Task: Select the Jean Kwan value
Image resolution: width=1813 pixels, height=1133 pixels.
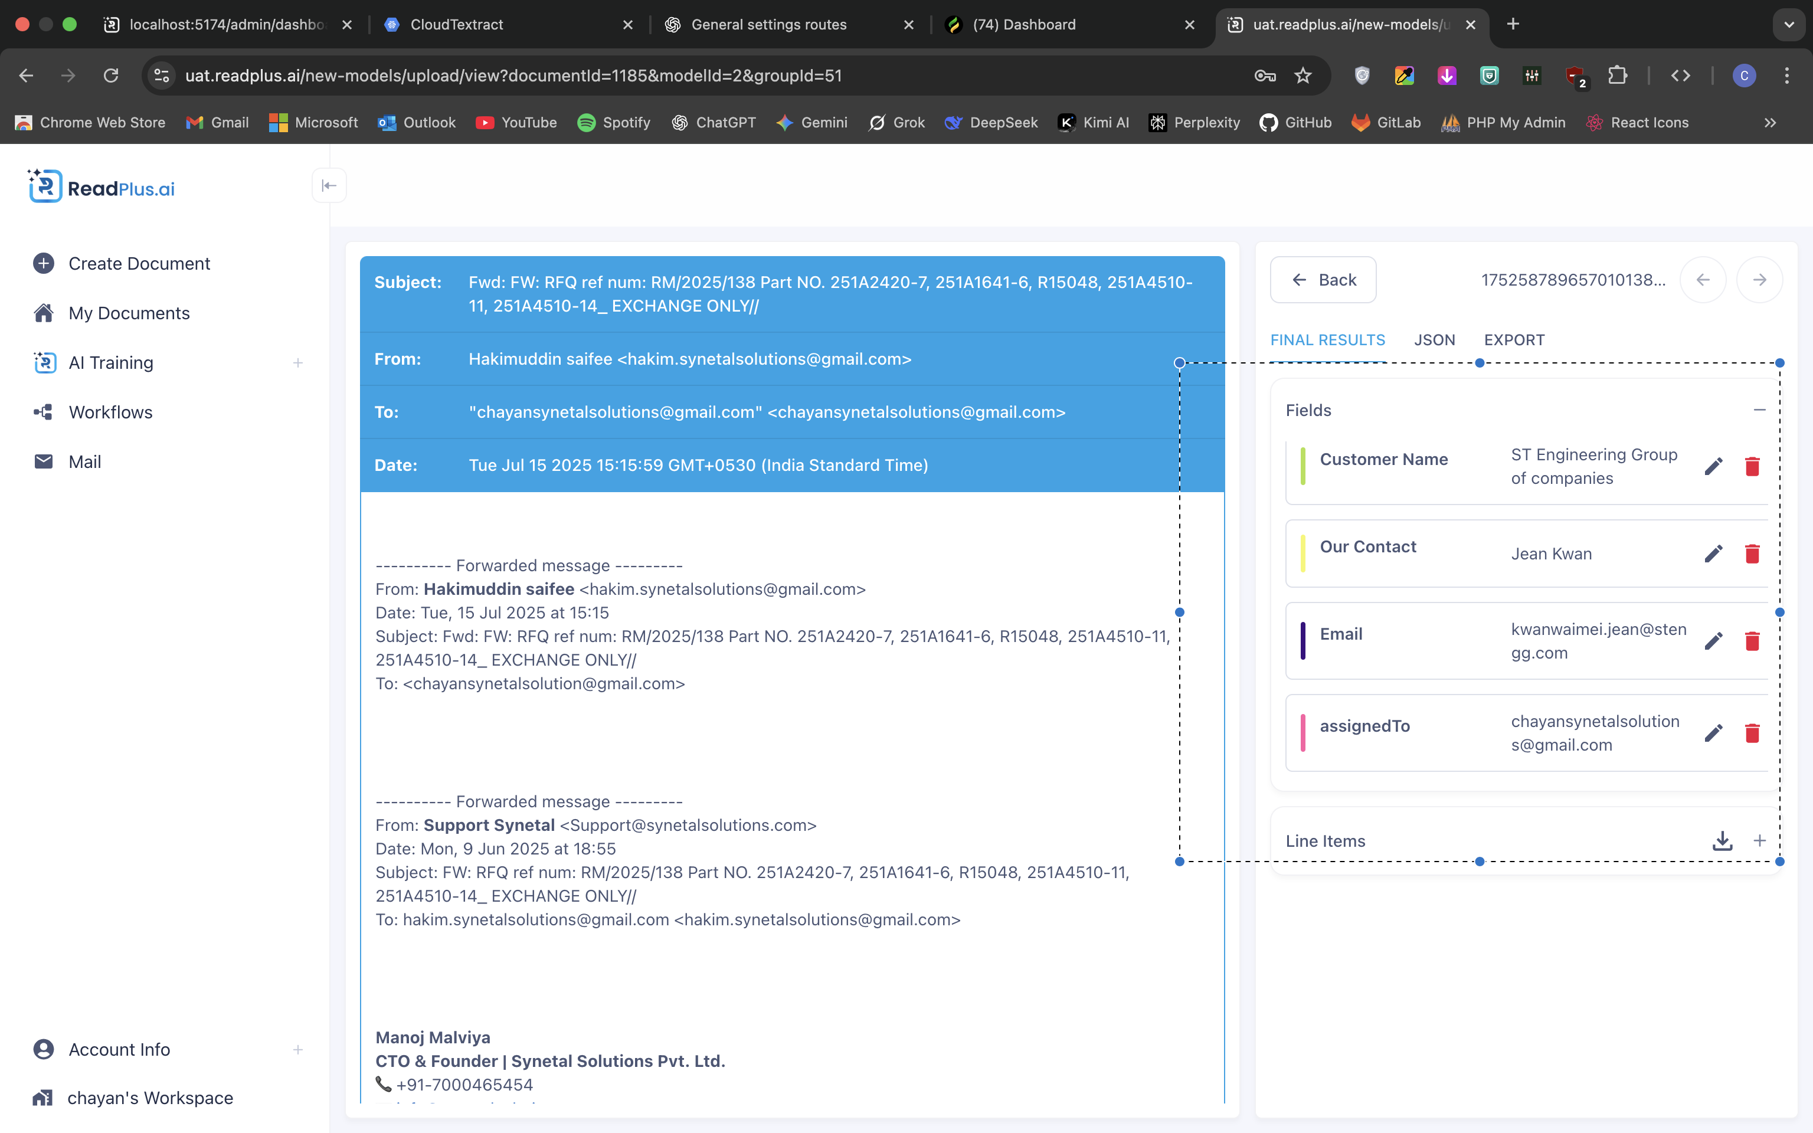Action: (1551, 554)
